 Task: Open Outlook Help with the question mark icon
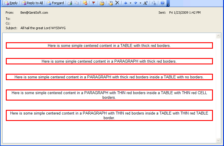[x=162, y=3]
